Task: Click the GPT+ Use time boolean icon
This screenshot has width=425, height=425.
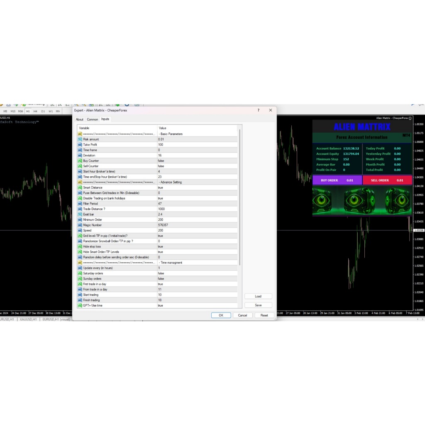Action: point(80,305)
